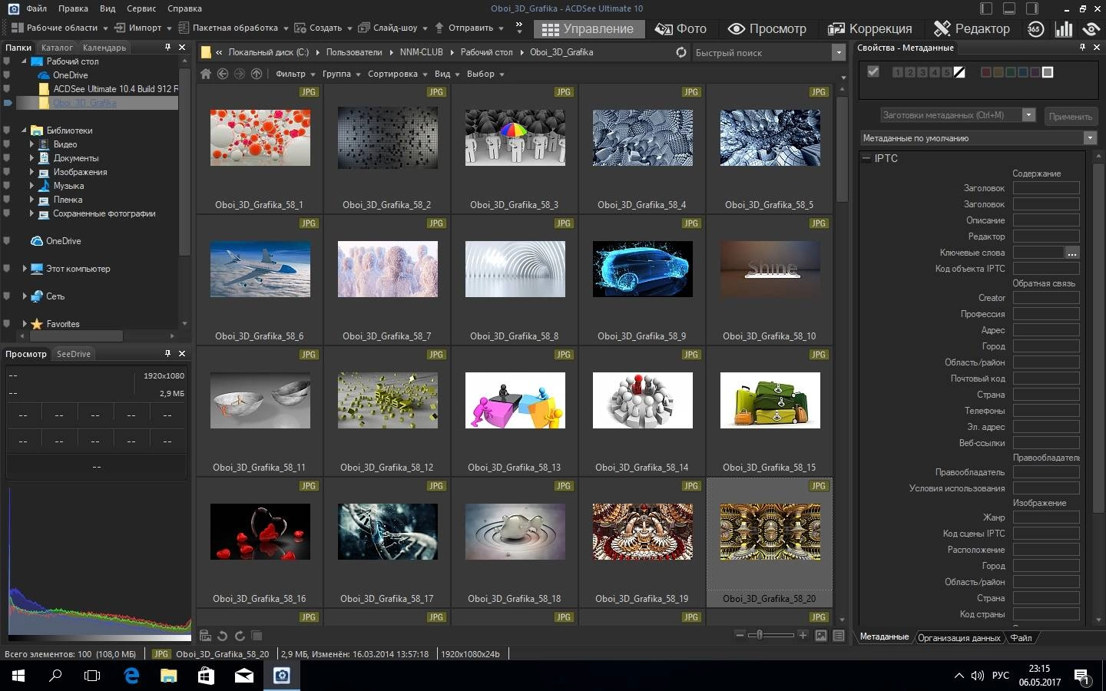Open the statistics bar chart icon
1106x691 pixels.
1064,29
